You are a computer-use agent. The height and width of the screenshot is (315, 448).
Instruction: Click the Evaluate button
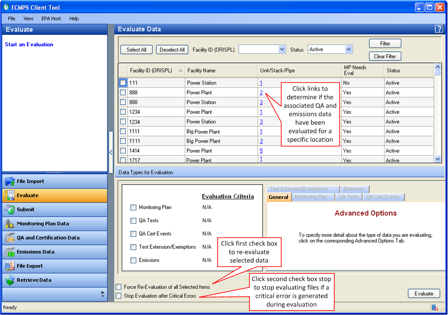pyautogui.click(x=423, y=293)
